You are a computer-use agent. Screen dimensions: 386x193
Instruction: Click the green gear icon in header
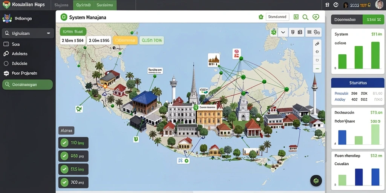click(261, 17)
